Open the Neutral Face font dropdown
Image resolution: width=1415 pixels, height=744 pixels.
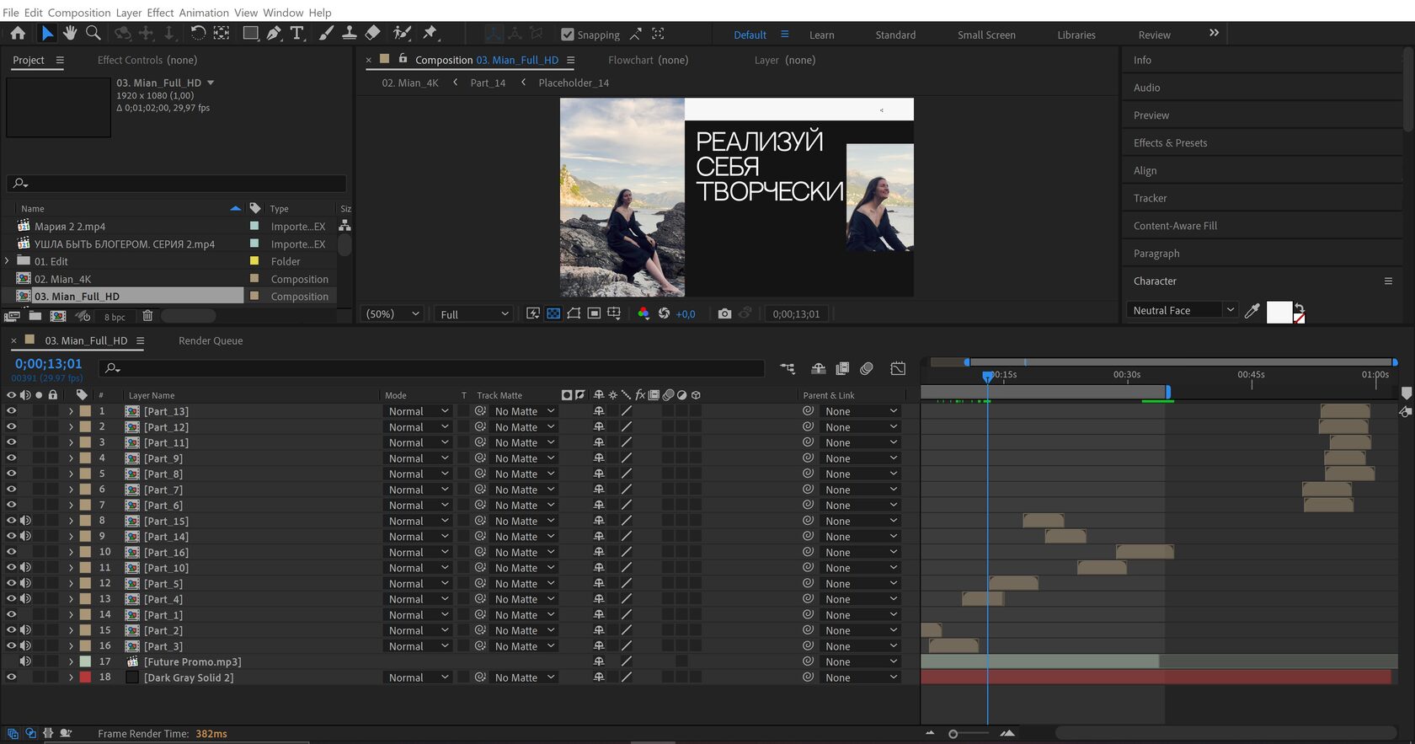tap(1230, 310)
